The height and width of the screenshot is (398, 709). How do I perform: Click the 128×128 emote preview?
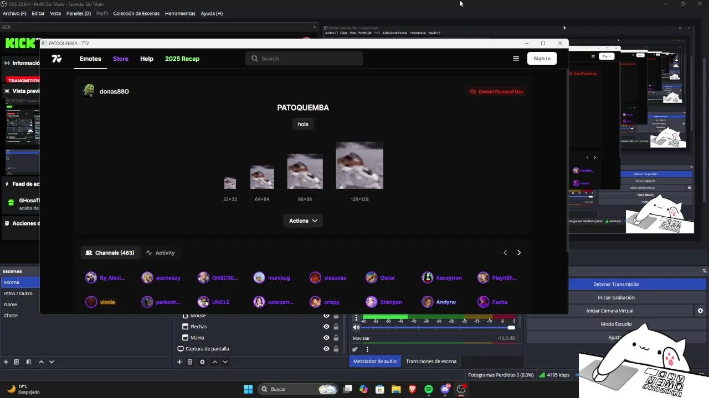point(359,165)
